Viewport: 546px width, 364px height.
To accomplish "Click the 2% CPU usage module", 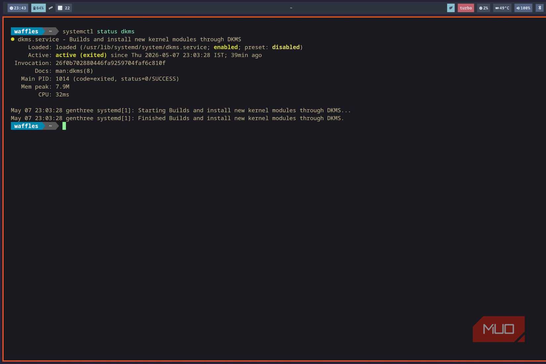I will pos(483,8).
